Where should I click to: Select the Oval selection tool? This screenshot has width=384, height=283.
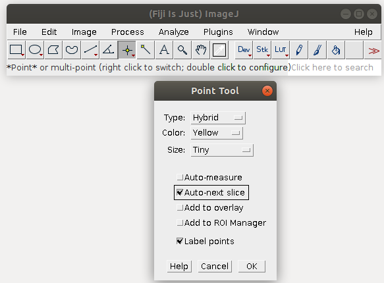(x=35, y=50)
